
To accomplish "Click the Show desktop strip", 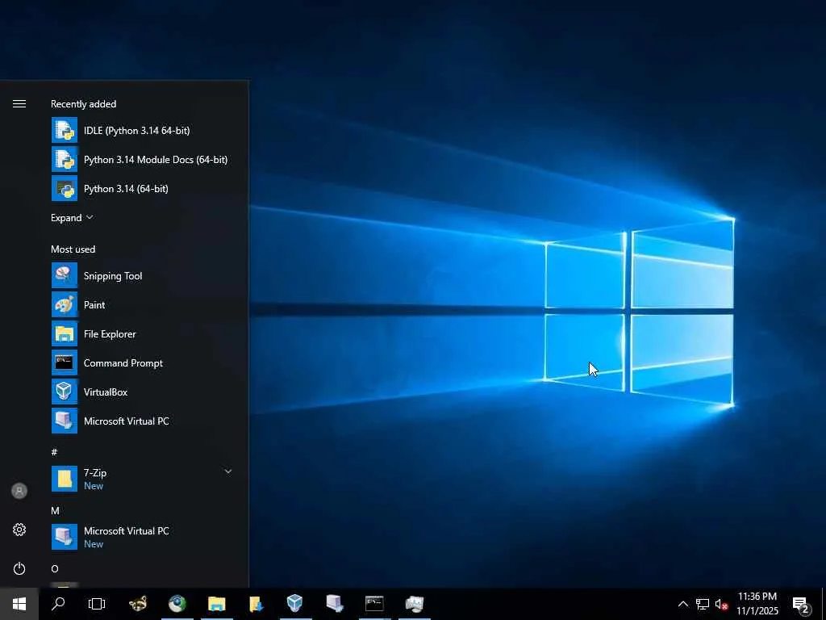I will tap(824, 604).
